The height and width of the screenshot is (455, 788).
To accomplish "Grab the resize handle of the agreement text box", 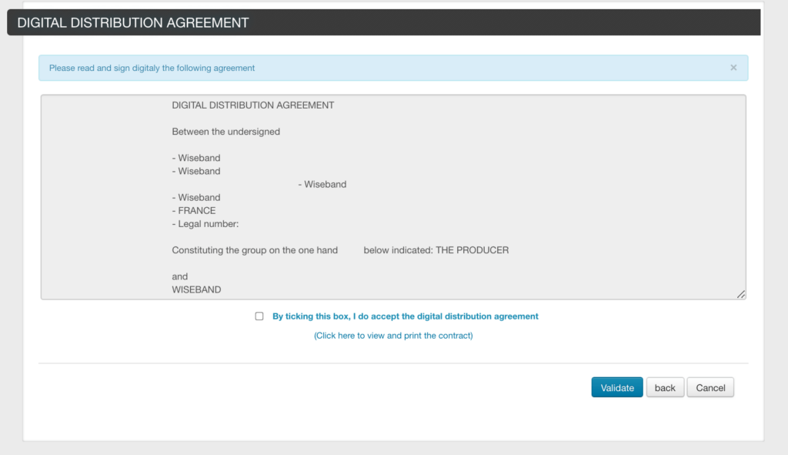I will coord(741,294).
